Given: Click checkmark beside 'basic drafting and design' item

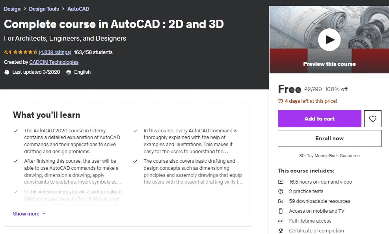Looking at the screenshot, I should (x=135, y=161).
